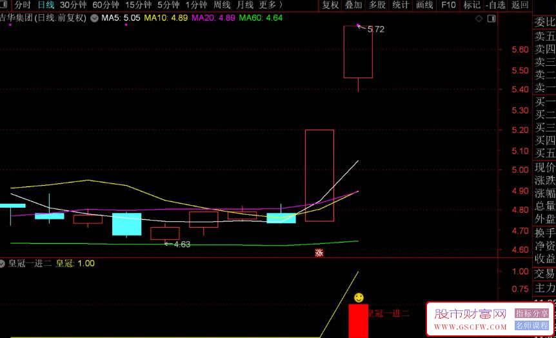
Task: Select the topmost candlestick peaking at 5.72
Action: point(358,52)
